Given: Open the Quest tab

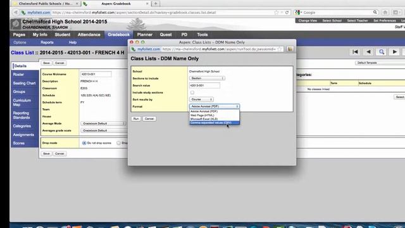Looking at the screenshot, I should [166, 35].
